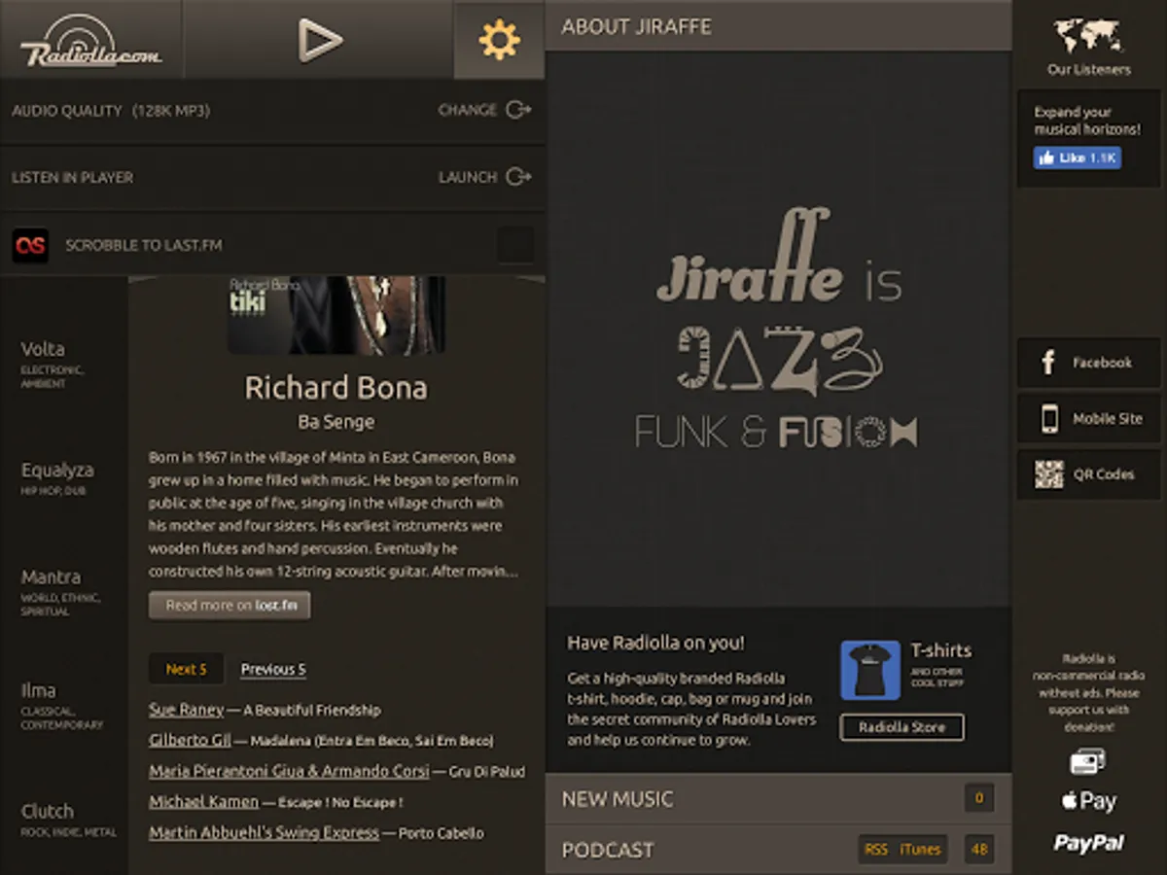The width and height of the screenshot is (1167, 875).
Task: Click the ABOUT JIRAFFE header
Action: point(778,26)
